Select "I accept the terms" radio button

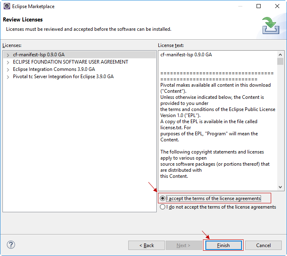[162, 198]
